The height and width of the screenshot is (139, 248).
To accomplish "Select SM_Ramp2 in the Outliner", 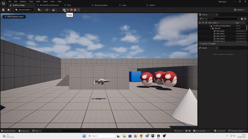I will [220, 39].
